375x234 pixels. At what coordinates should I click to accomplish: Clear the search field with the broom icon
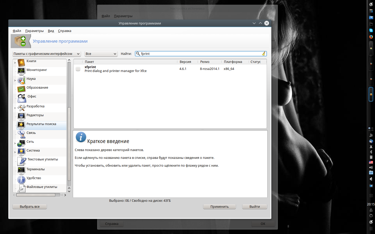pos(264,54)
